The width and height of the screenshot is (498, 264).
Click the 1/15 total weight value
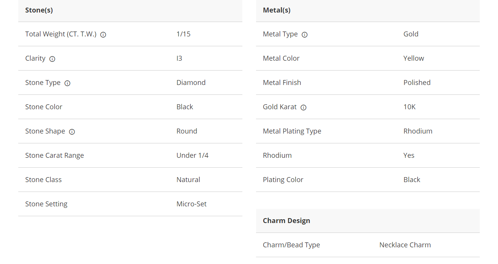pos(183,34)
